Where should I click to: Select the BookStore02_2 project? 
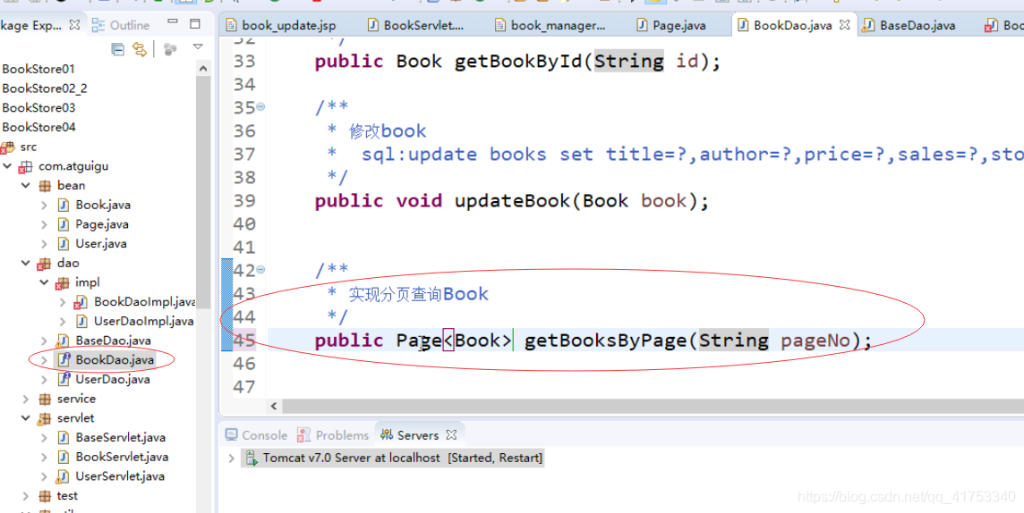point(45,88)
